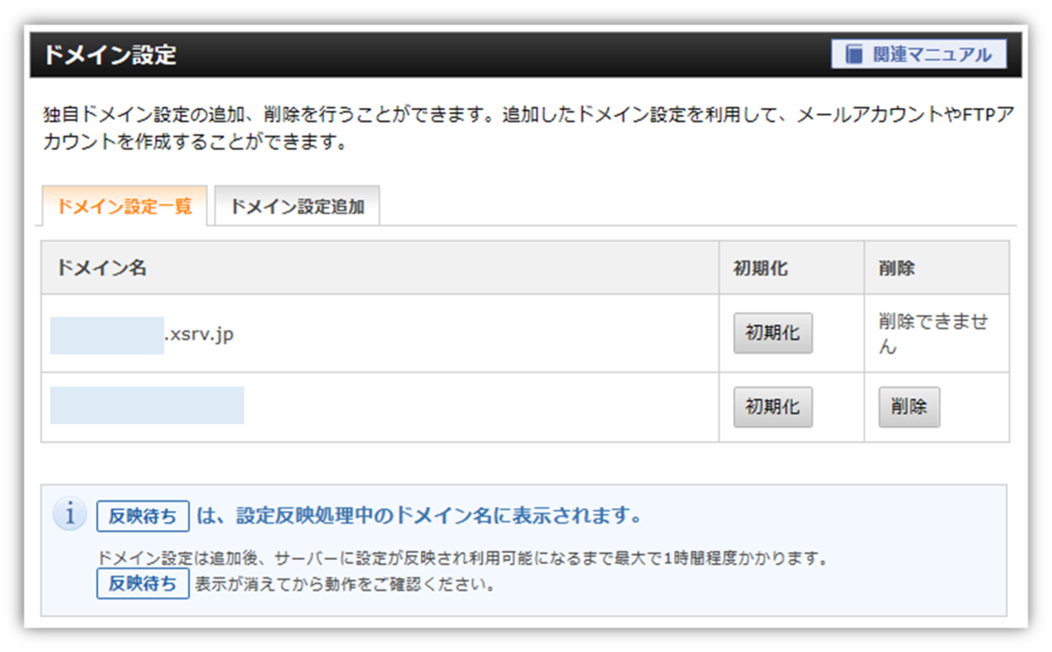
Task: Click the blue info notice box
Action: 526,543
